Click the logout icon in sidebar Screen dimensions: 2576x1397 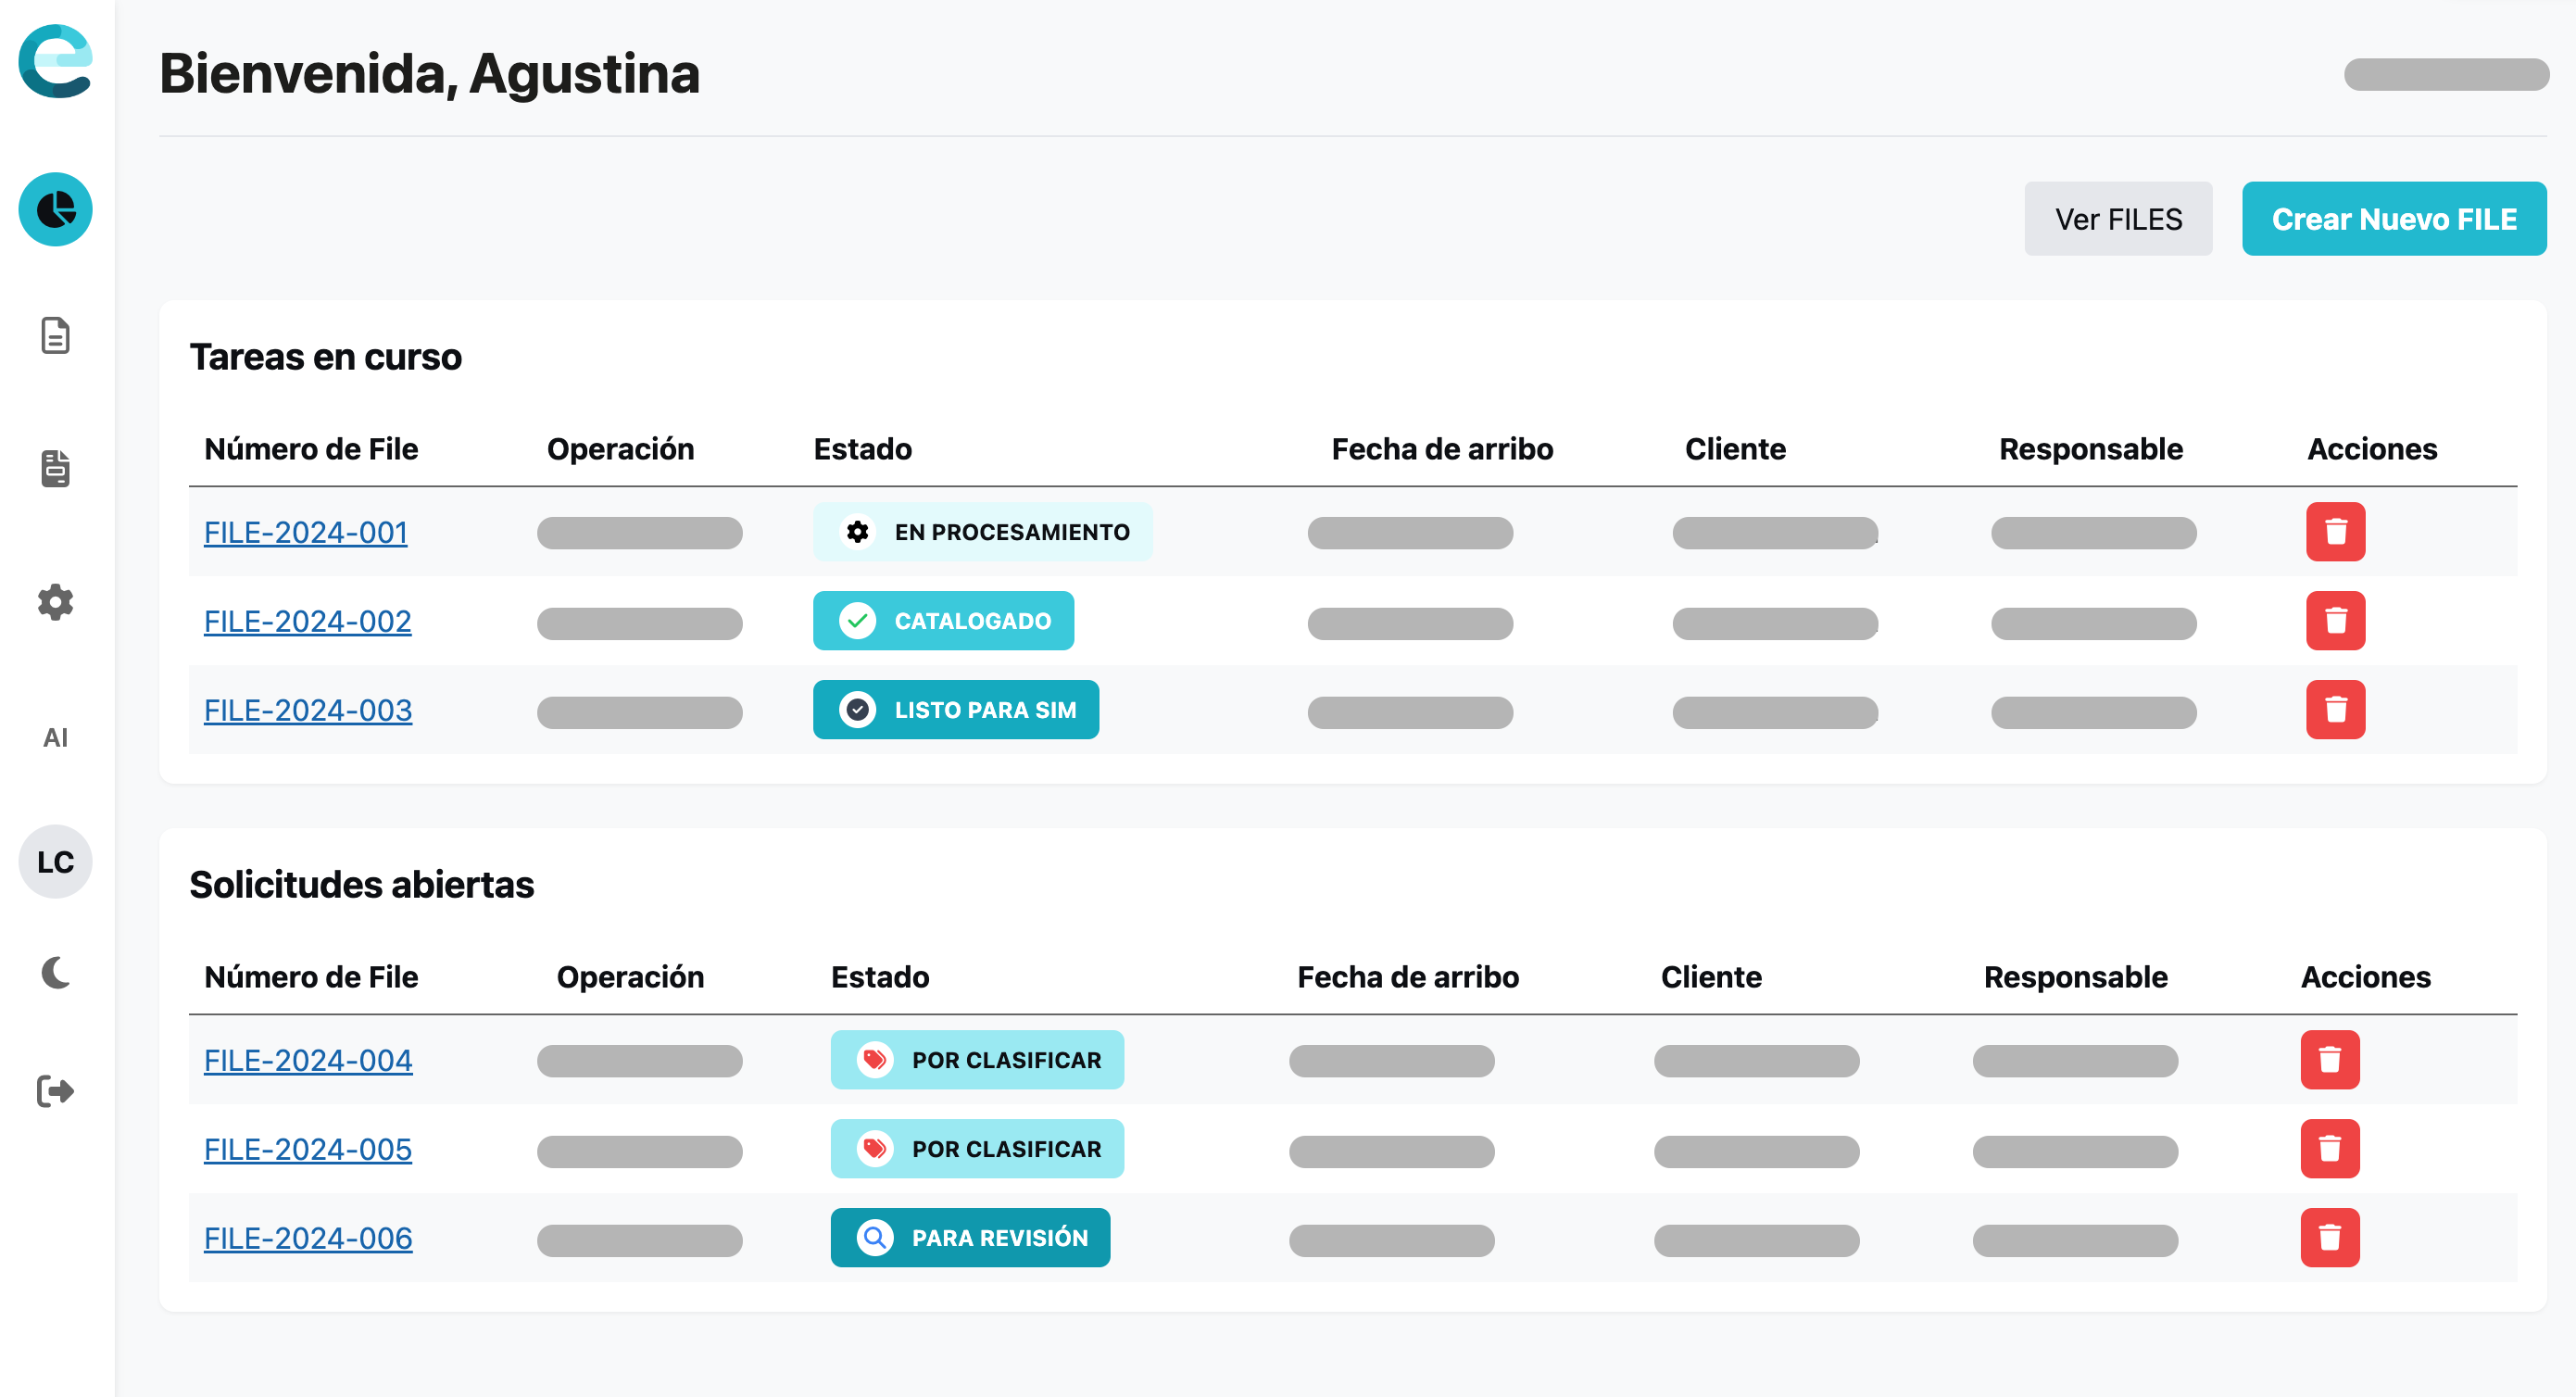[56, 1090]
